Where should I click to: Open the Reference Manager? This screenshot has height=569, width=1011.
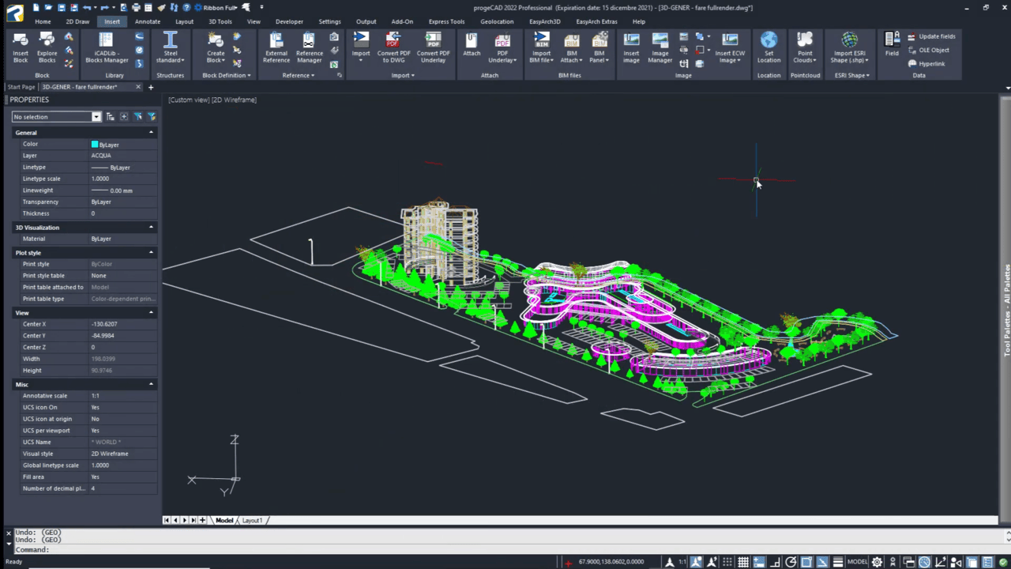pyautogui.click(x=309, y=47)
